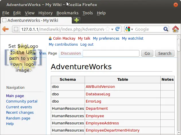Click the user icon beside Colin Mackay
This screenshot has height=135, width=181.
tap(50, 38)
